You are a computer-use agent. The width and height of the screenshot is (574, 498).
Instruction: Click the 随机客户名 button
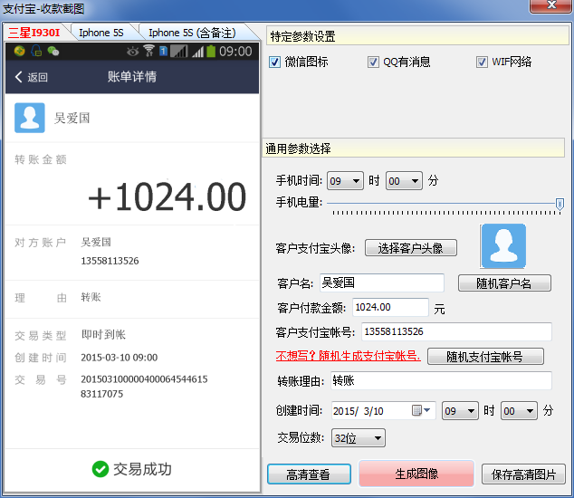(x=504, y=283)
